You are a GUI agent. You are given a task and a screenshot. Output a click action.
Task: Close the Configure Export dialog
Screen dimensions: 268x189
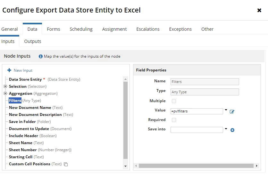[x=259, y=11]
